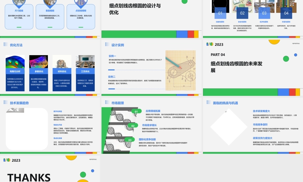Screen dimensions: 303x182
Task: Click the 材料优化 column header
Action: (62, 71)
